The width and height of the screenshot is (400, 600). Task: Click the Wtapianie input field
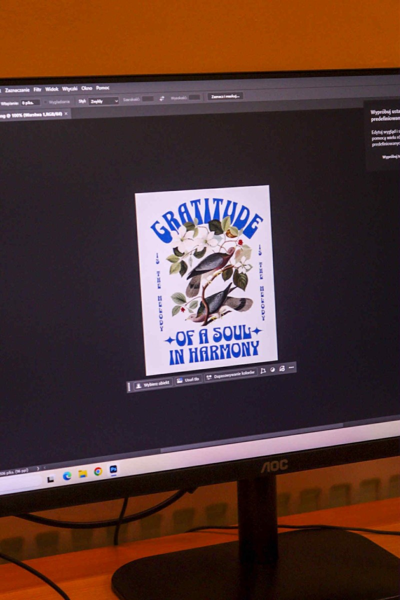(30, 102)
